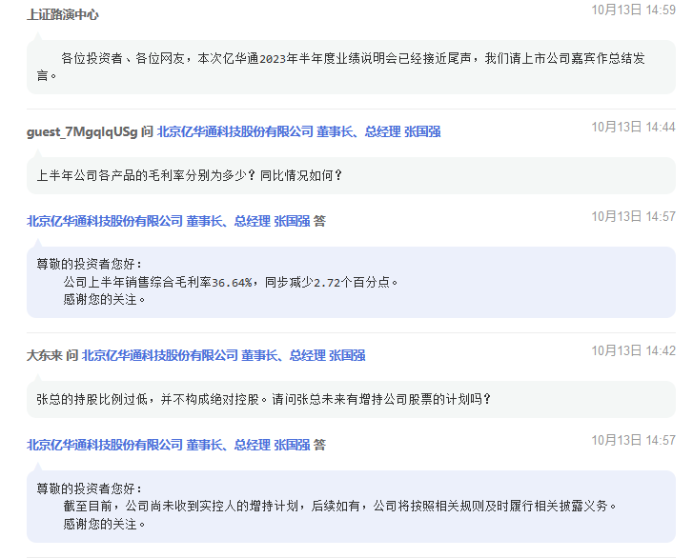Image resolution: width=693 pixels, height=558 pixels.
Task: Click the second 10月13日 14:57 timestamp, above the 增持计划 answer
Action: coord(633,440)
